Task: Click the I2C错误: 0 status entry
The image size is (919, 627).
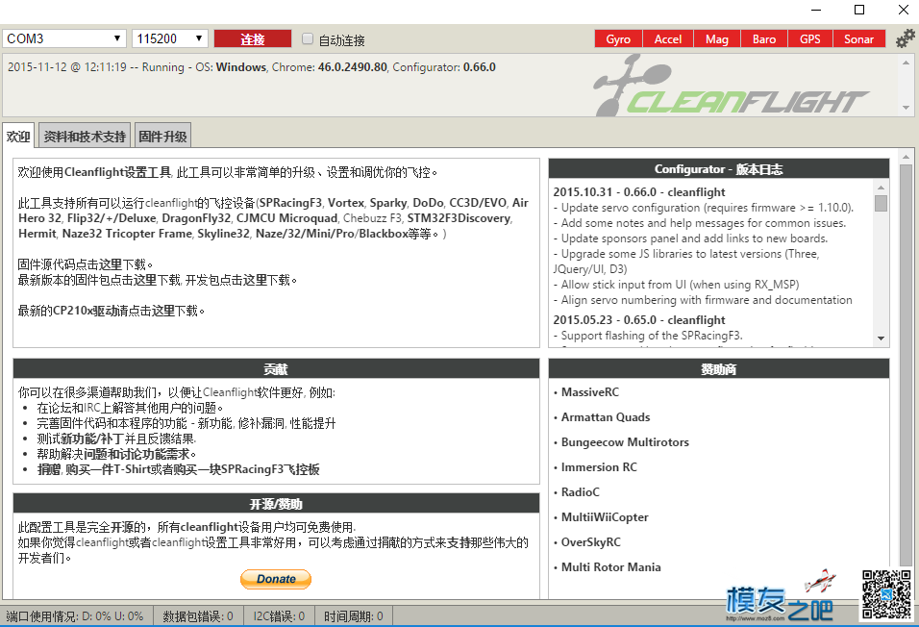Action: (279, 615)
